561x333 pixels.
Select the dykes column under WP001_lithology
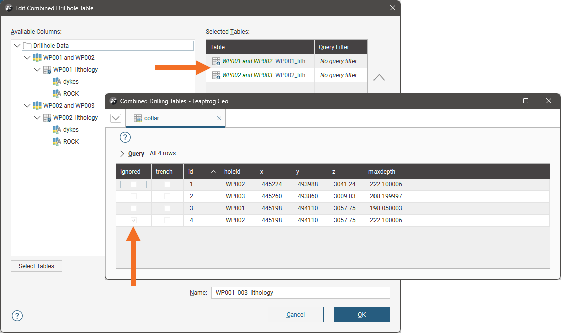(70, 82)
